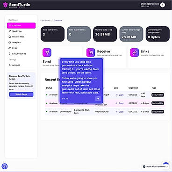The height and width of the screenshot is (172, 172).
Task: Click the 'Downloaded' status cell
Action: [66, 112]
